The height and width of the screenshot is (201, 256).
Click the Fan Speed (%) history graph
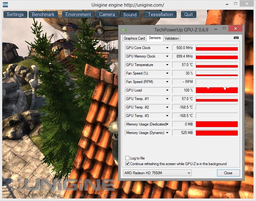pyautogui.click(x=217, y=73)
